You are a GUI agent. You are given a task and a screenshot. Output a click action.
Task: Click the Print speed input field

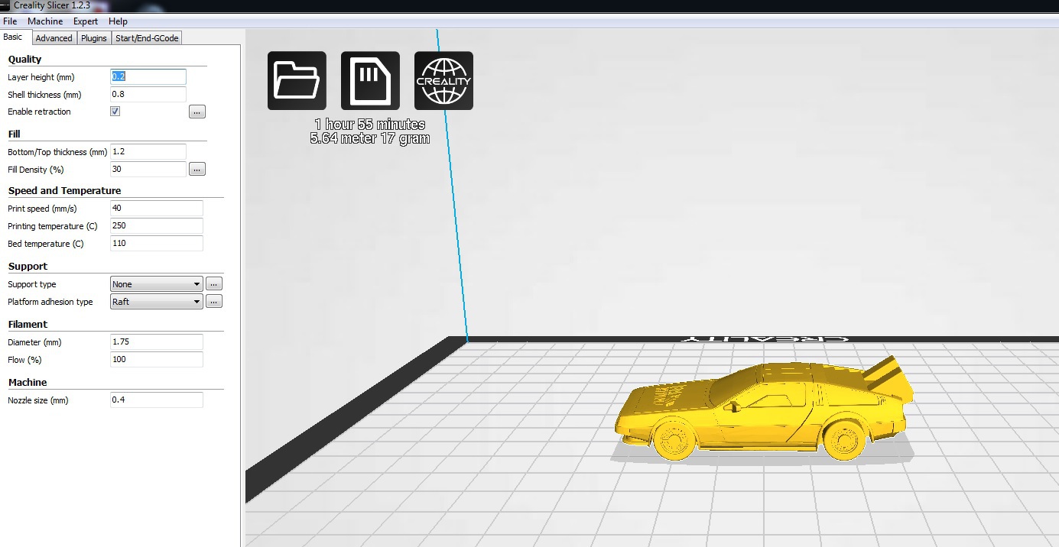click(x=157, y=209)
